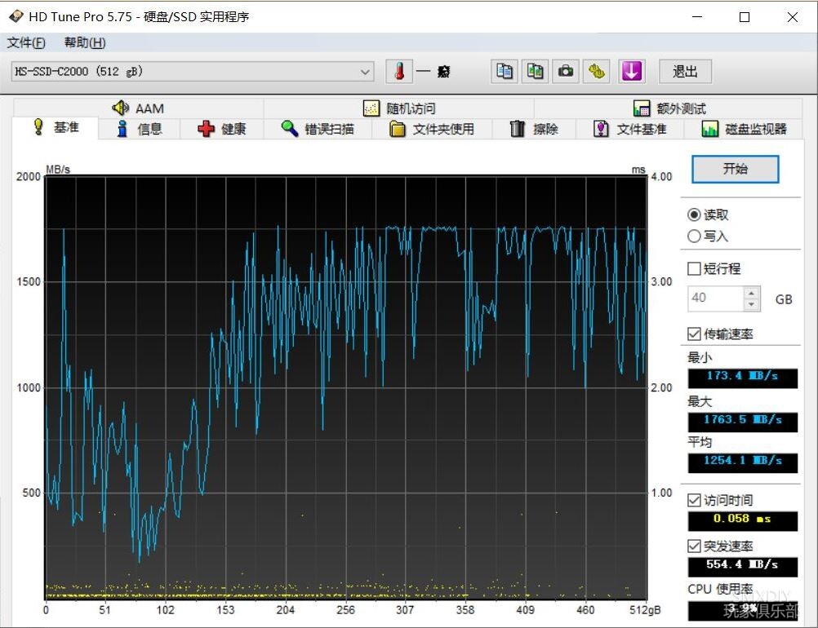Viewport: 818px width, 628px height.
Task: Open the AAM tab
Action: coord(138,108)
